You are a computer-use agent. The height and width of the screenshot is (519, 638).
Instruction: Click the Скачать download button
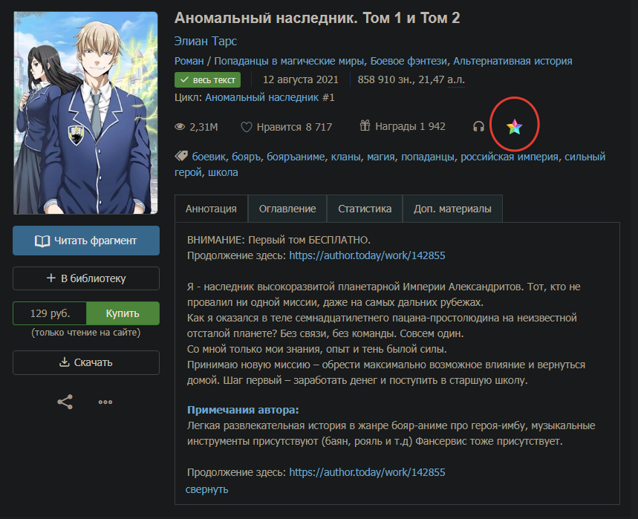(86, 362)
